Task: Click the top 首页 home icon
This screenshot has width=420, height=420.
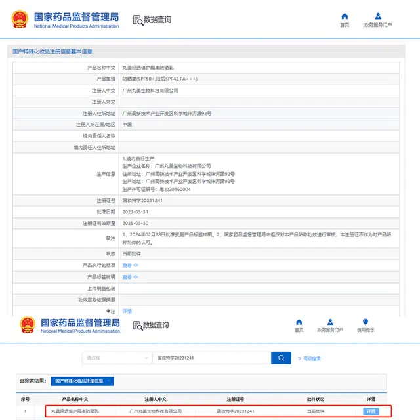Action: 345,16
